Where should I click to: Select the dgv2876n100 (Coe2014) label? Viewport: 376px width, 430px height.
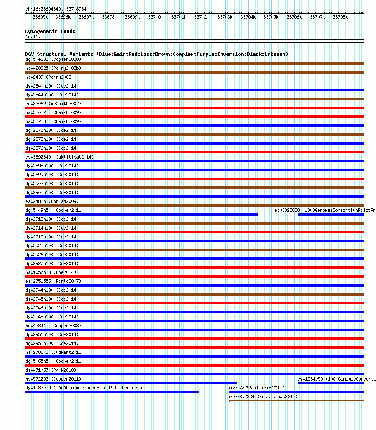coord(52,148)
